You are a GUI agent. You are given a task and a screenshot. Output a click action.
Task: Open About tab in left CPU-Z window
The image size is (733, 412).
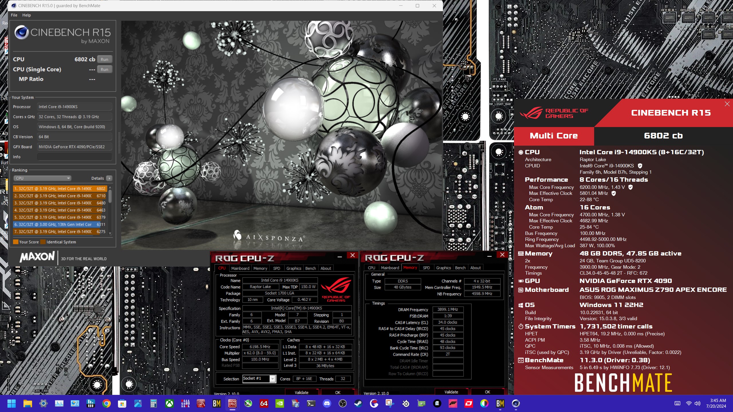click(x=326, y=268)
